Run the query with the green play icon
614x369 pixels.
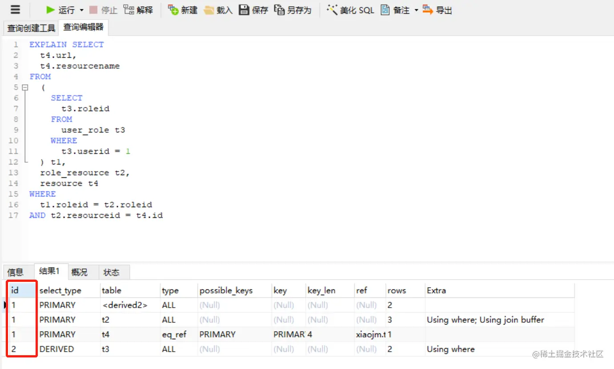tap(51, 10)
